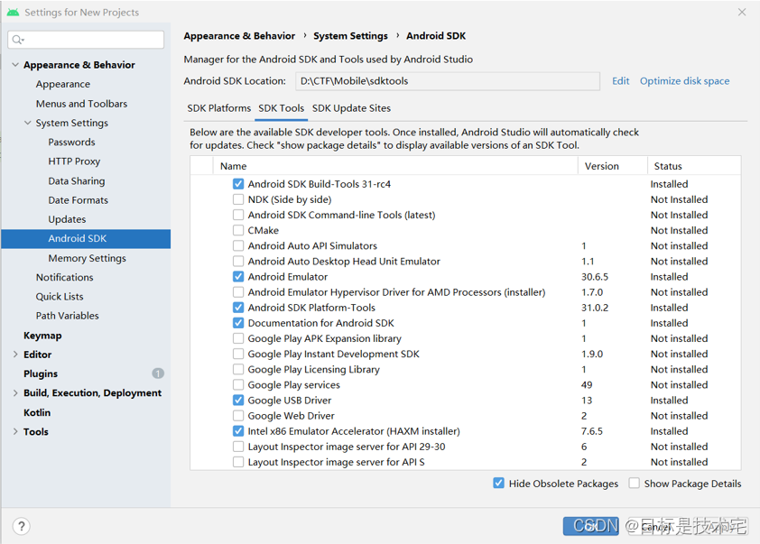Expand the Editor settings section
This screenshot has height=544, width=760.
coord(15,355)
